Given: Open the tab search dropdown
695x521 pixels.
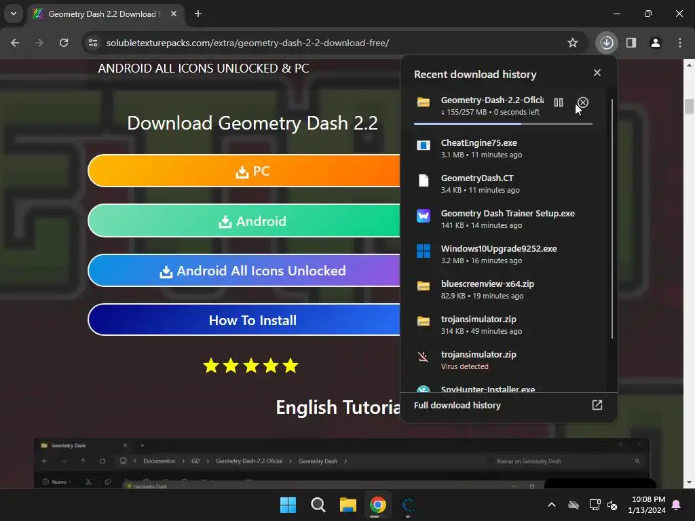Looking at the screenshot, I should pyautogui.click(x=14, y=14).
